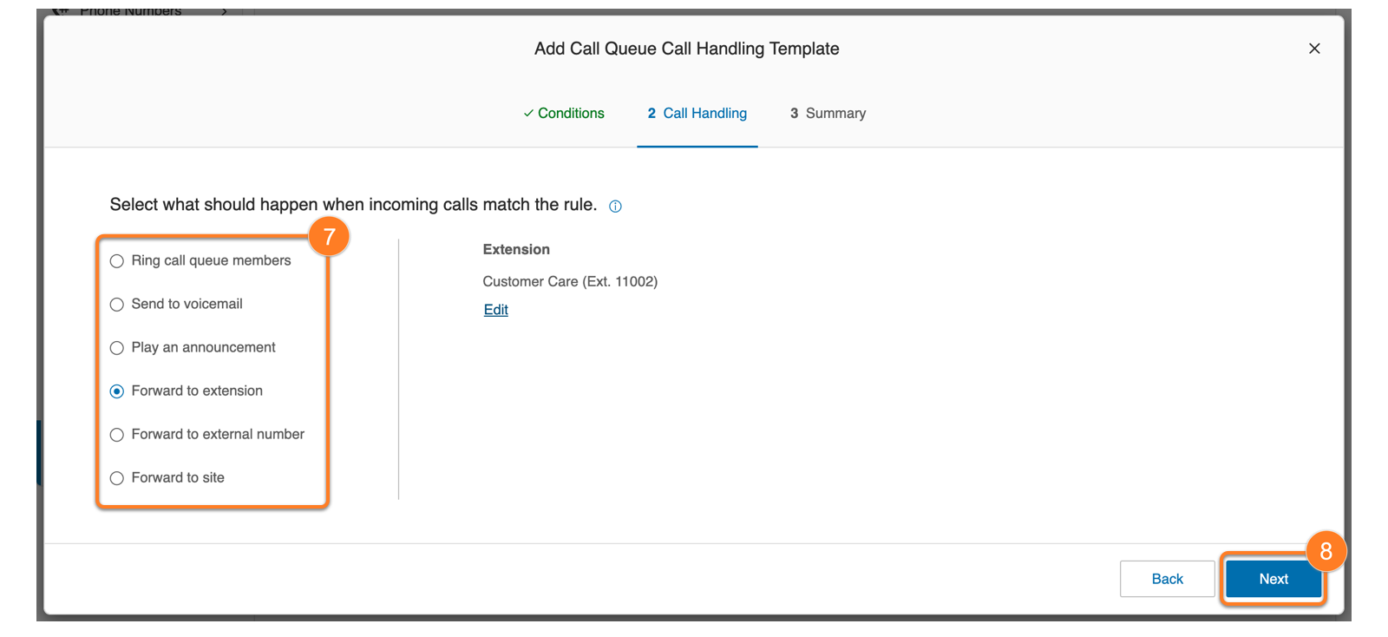Click the orange step 8 badge
The image size is (1388, 637).
pyautogui.click(x=1326, y=551)
